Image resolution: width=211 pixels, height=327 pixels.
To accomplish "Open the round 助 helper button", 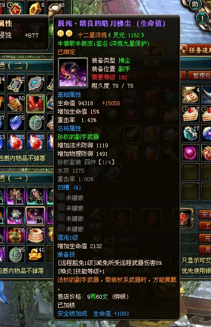I will point(195,4).
